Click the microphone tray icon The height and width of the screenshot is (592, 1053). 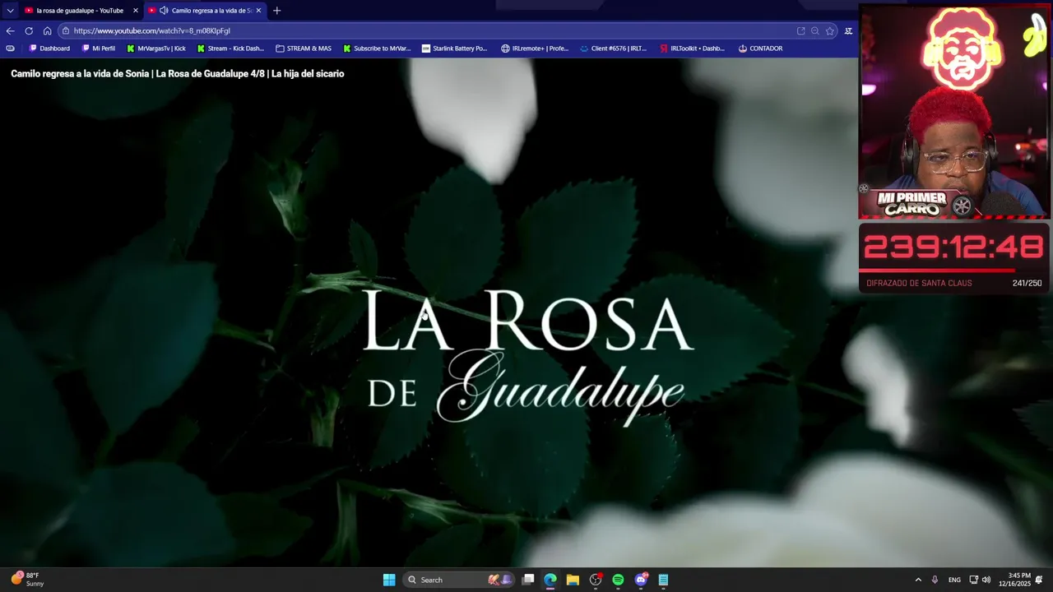(935, 580)
